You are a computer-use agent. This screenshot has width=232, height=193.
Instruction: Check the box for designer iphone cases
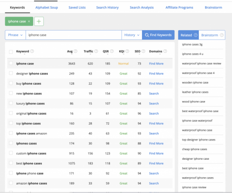point(11,73)
